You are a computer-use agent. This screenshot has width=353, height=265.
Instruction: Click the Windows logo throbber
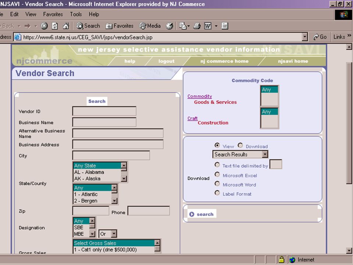point(343,15)
